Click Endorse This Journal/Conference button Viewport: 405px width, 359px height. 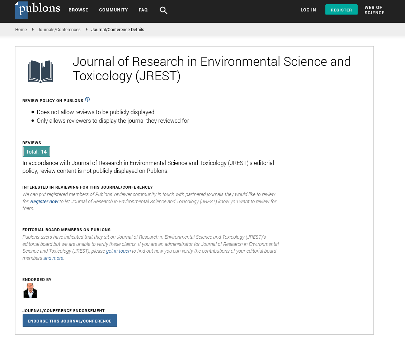click(x=70, y=321)
